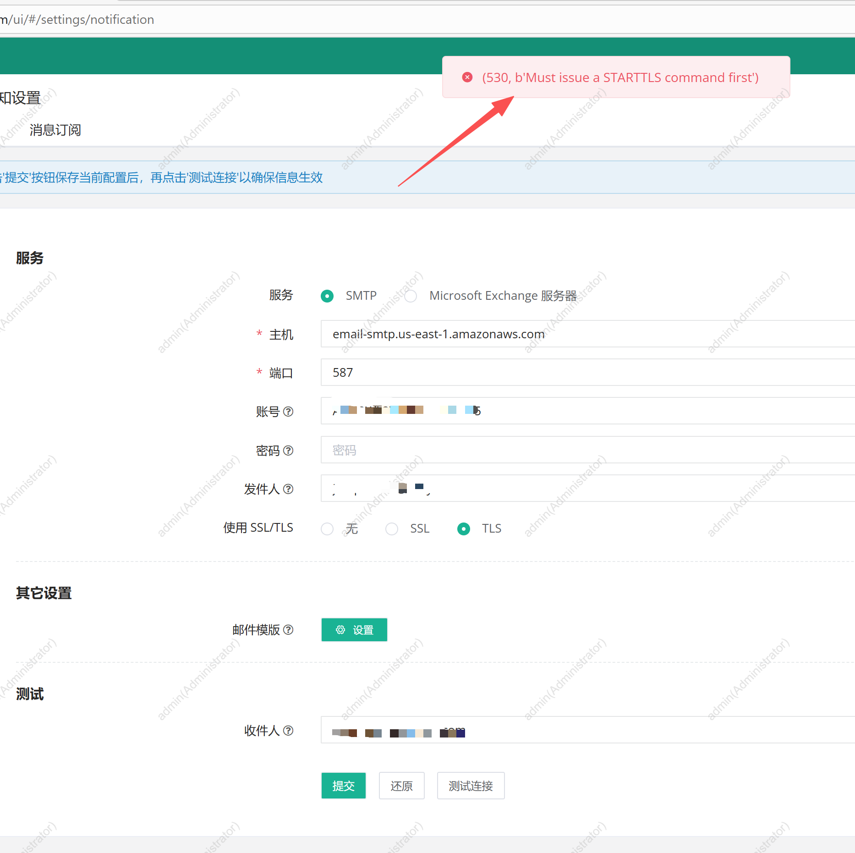Image resolution: width=855 pixels, height=853 pixels.
Task: Click the help icon next to 发件人
Action: 288,489
